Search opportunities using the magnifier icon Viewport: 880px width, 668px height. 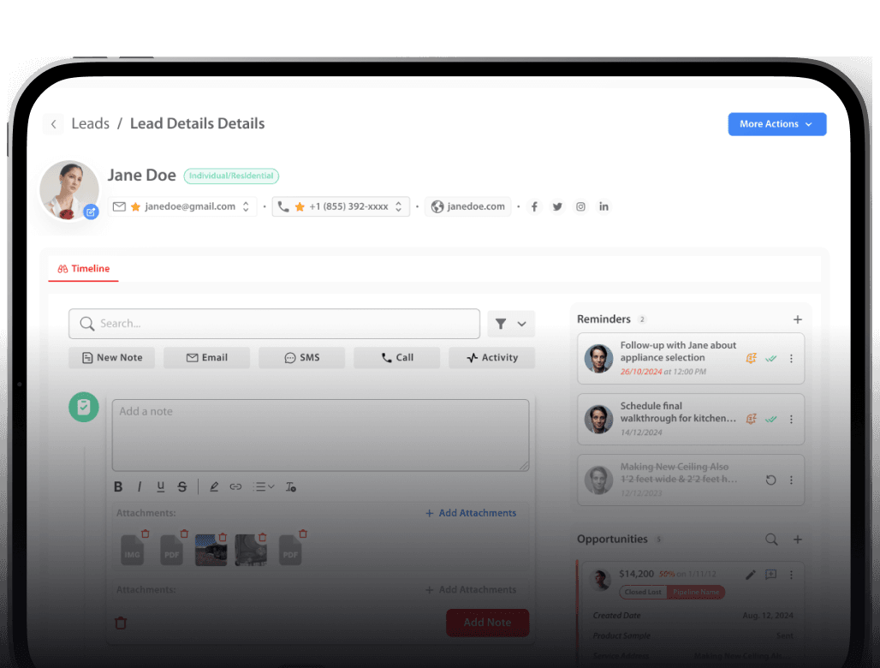771,540
